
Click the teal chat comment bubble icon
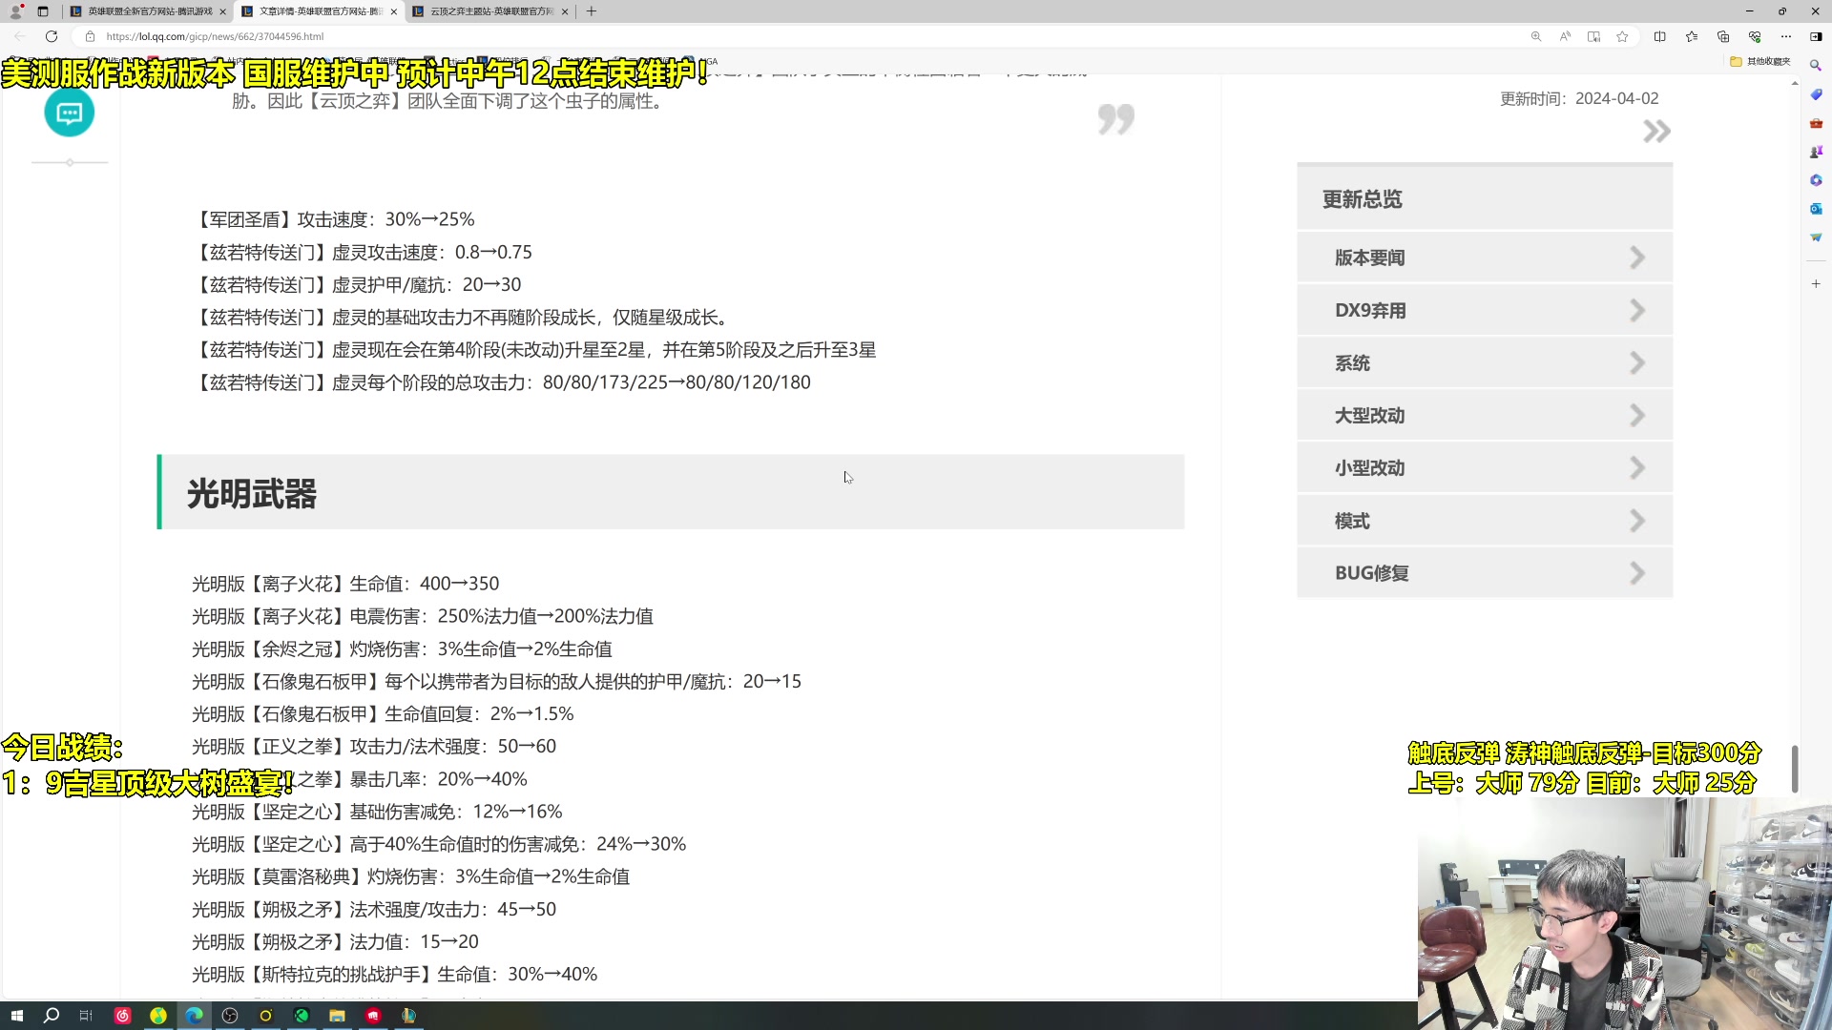(69, 113)
